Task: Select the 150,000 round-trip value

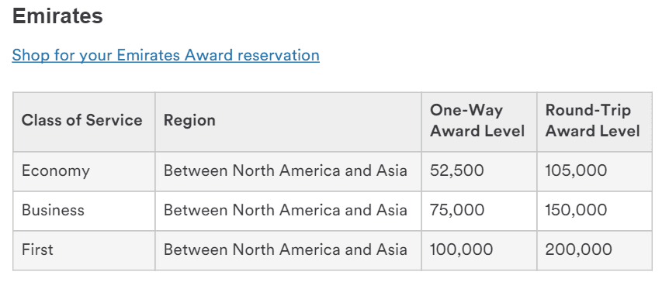Action: [576, 211]
